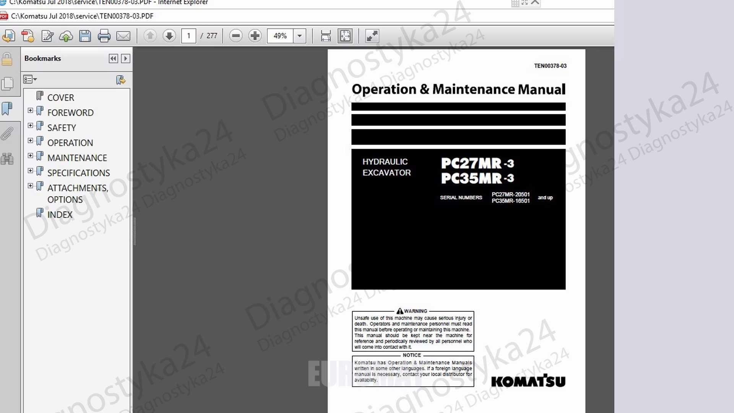This screenshot has width=734, height=413.
Task: Go to next page arrow
Action: 169,36
